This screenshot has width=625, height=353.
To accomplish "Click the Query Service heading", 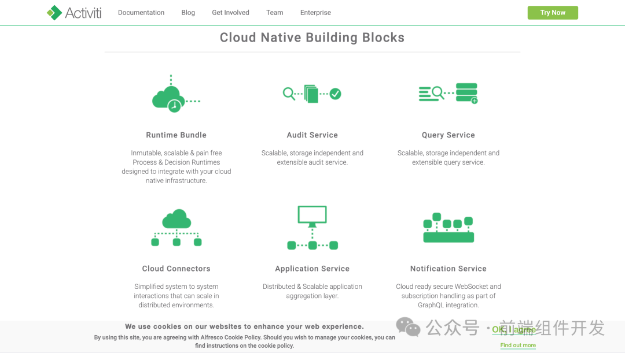I will [448, 135].
